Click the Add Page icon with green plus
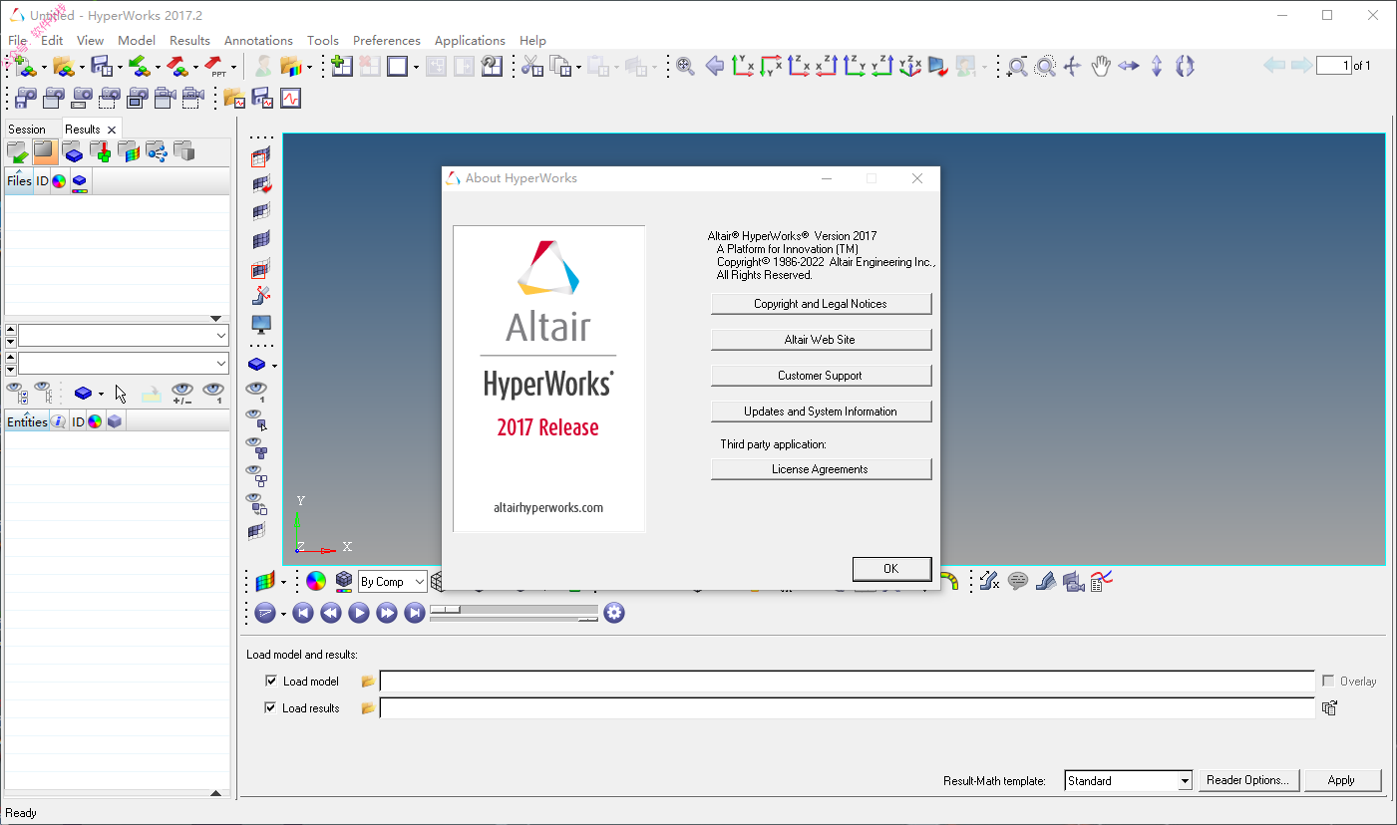Image resolution: width=1397 pixels, height=825 pixels. tap(342, 67)
